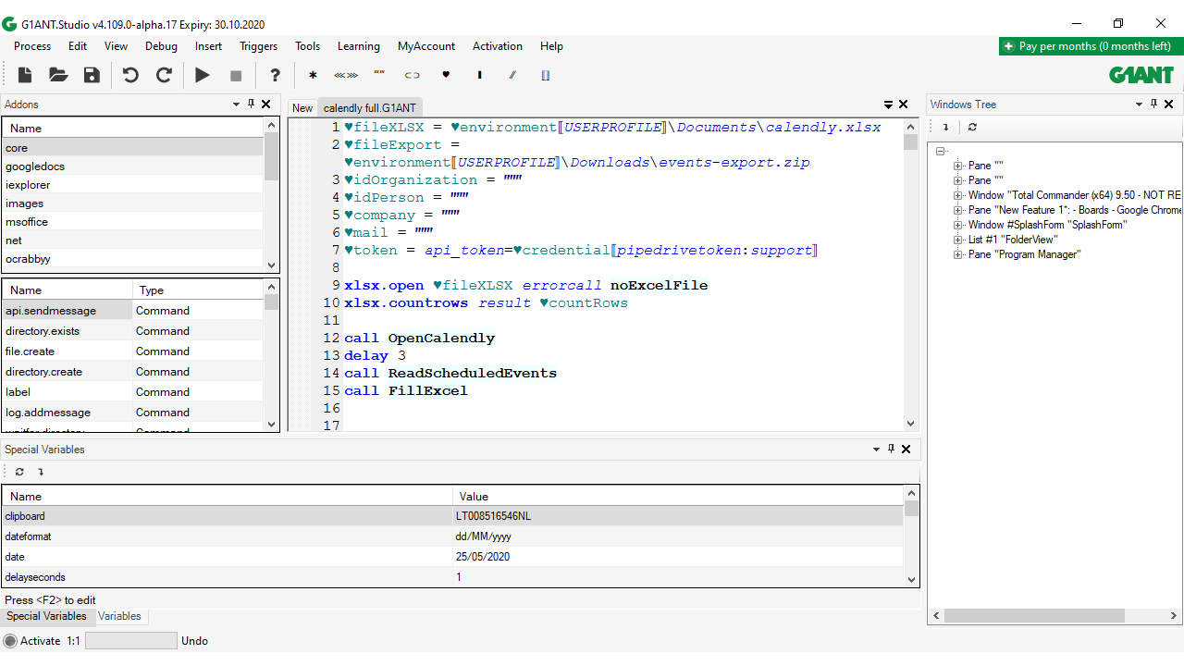Insert the double angle brackets snippet
The width and height of the screenshot is (1184, 666).
click(x=346, y=75)
